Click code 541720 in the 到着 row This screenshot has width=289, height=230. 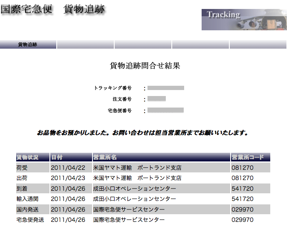click(x=243, y=189)
